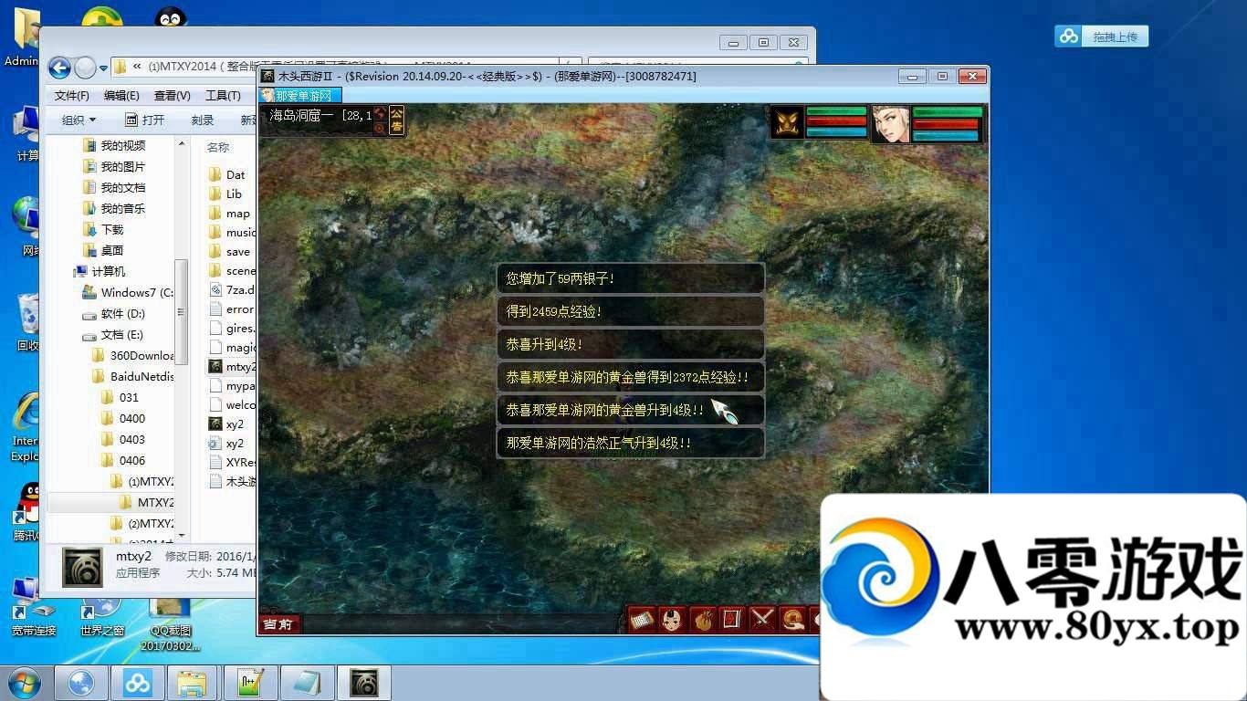1247x701 pixels.
Task: Select 软件 (D:) drive in tree
Action: (114, 313)
